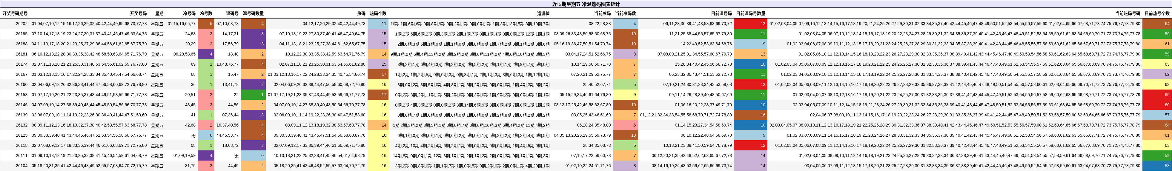Click the hot count cell '11' in row 26202
The image size is (1172, 171).
pos(378,24)
